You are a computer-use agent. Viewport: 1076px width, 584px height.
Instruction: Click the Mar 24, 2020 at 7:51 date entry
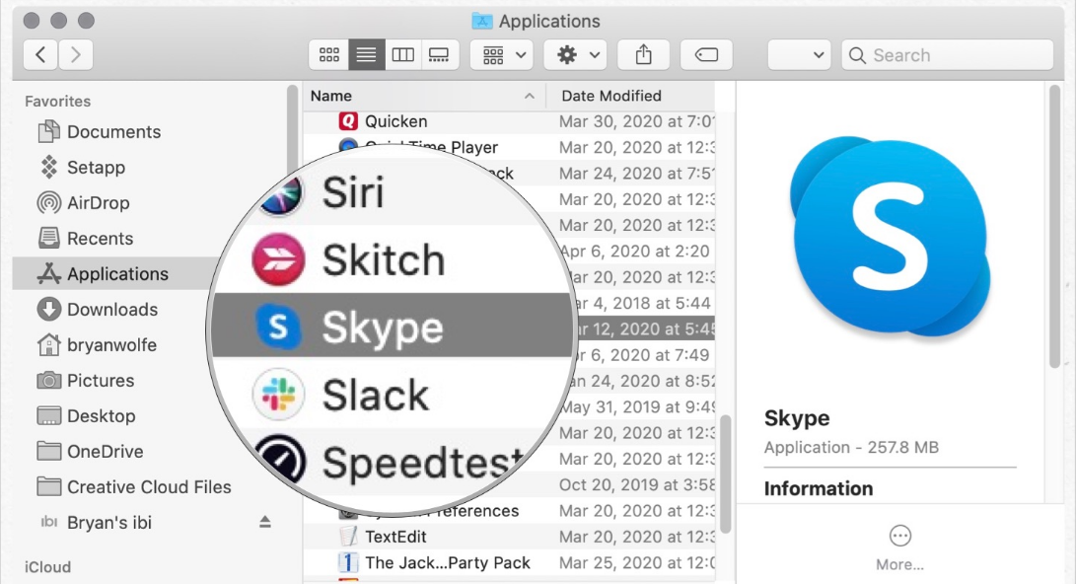pos(637,174)
